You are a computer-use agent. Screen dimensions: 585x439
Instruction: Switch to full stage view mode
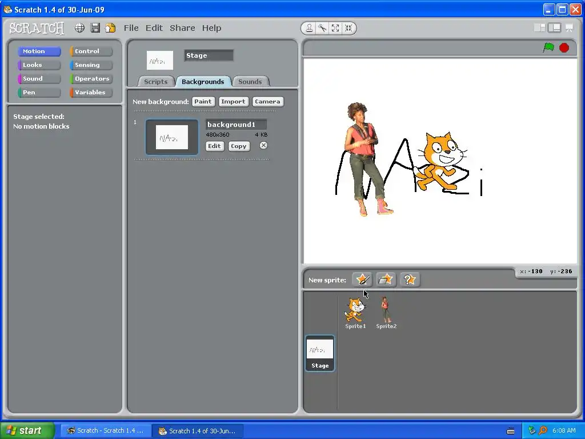554,27
